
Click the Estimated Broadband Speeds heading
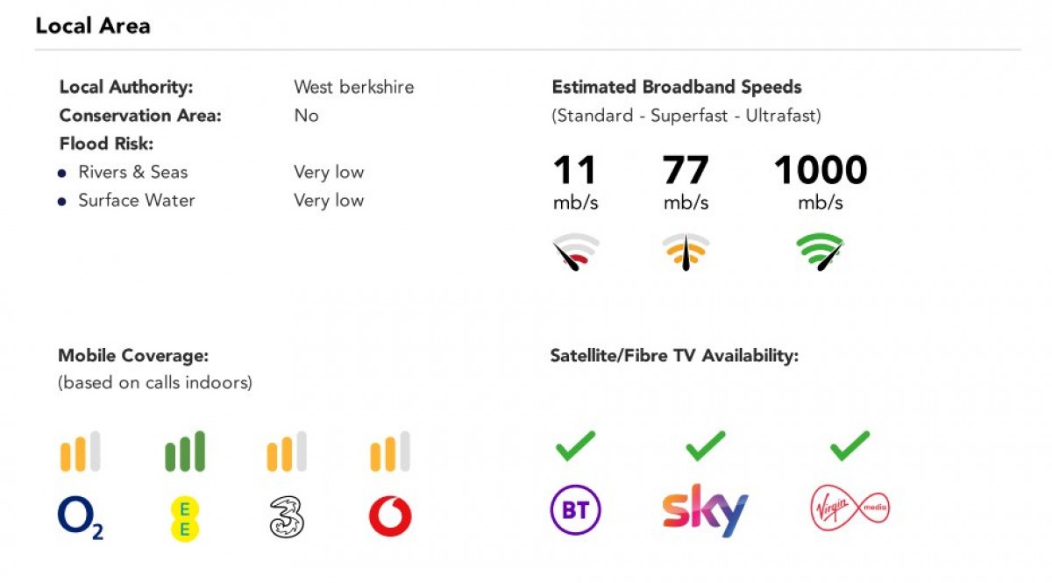coord(677,87)
